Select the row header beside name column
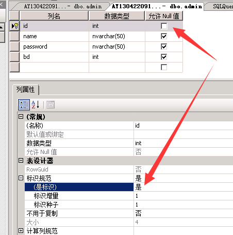Screen dimensions: 233x235 (14, 36)
